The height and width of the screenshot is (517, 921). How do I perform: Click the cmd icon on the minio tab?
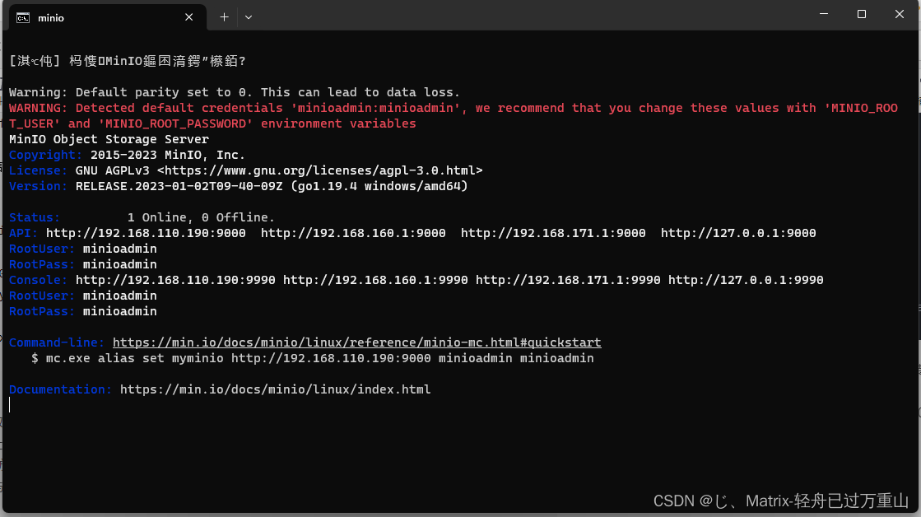click(25, 16)
